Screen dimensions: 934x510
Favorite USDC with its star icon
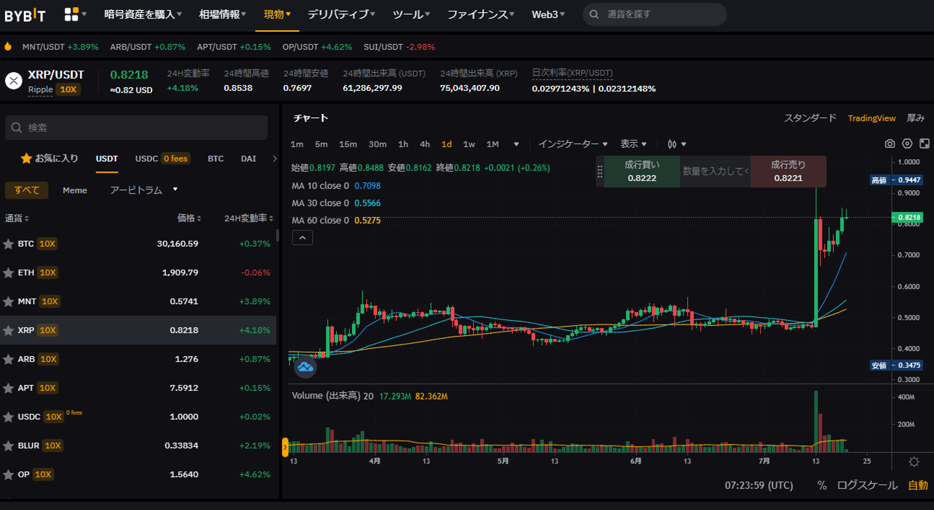click(8, 417)
